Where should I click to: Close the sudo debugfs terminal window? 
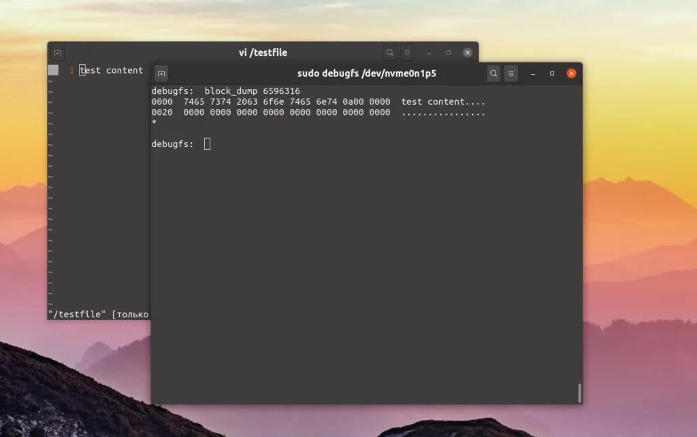tap(571, 74)
